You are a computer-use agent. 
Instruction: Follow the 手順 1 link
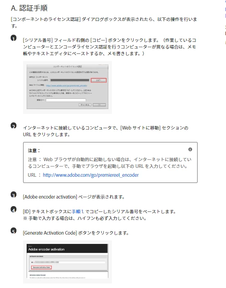pos(78,211)
